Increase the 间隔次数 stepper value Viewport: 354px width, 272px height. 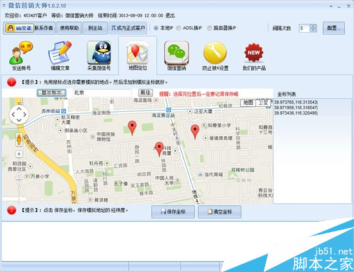313,26
